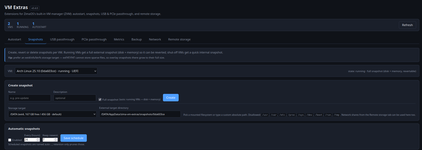Increment the Every (hours) stepper arrow
The height and width of the screenshot is (150, 422).
pyautogui.click(x=38, y=139)
